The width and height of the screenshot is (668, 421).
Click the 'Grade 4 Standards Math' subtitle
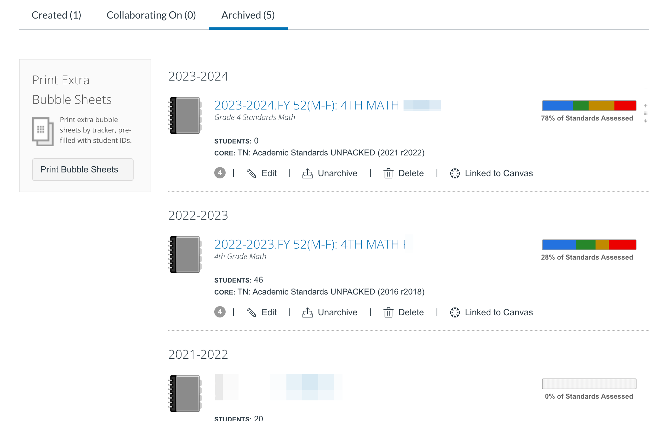point(255,117)
